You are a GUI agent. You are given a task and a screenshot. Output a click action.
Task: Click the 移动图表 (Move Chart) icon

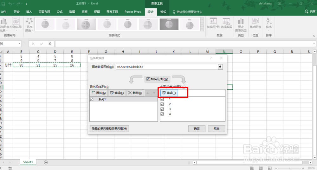coord(255,23)
